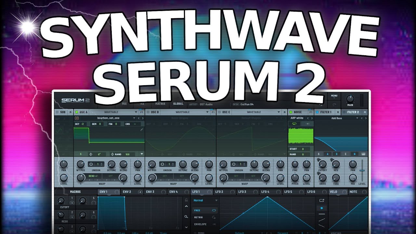Click the OSC A random phase symbol
Viewport: 416px width, 234px height.
[x=112, y=154]
